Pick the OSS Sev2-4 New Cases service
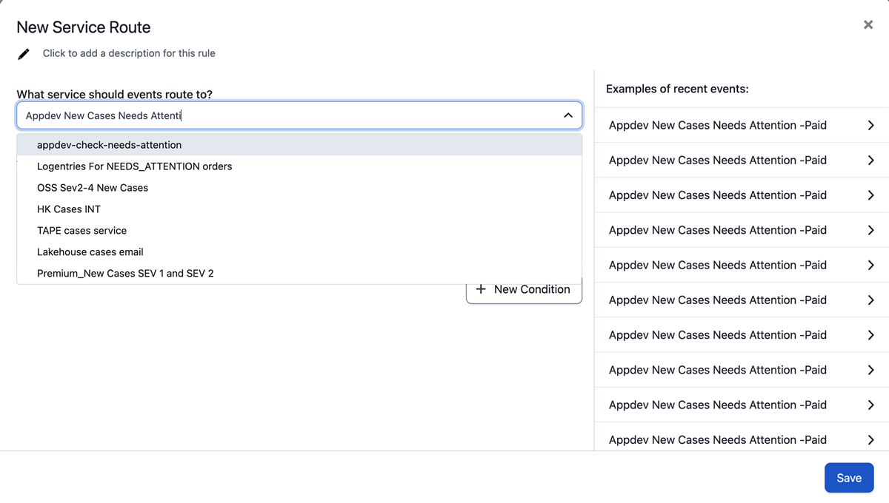This screenshot has height=503, width=889. coord(299,188)
